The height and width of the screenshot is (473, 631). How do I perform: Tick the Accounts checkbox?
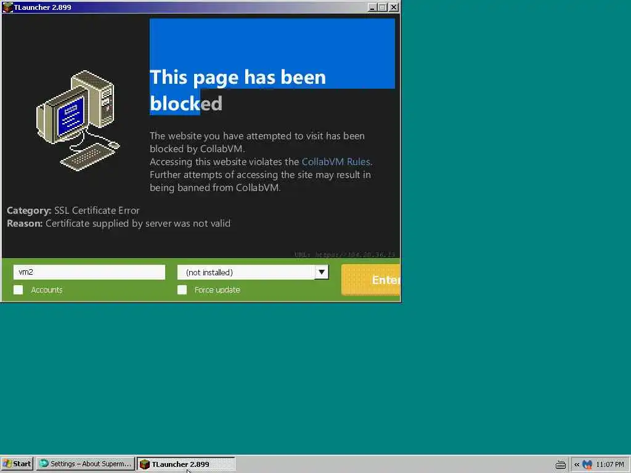click(x=18, y=289)
